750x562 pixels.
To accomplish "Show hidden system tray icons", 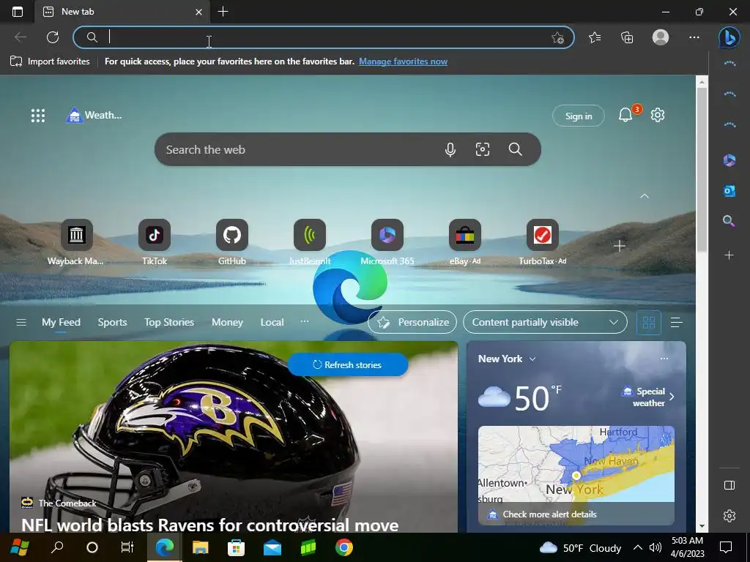I will coord(638,547).
